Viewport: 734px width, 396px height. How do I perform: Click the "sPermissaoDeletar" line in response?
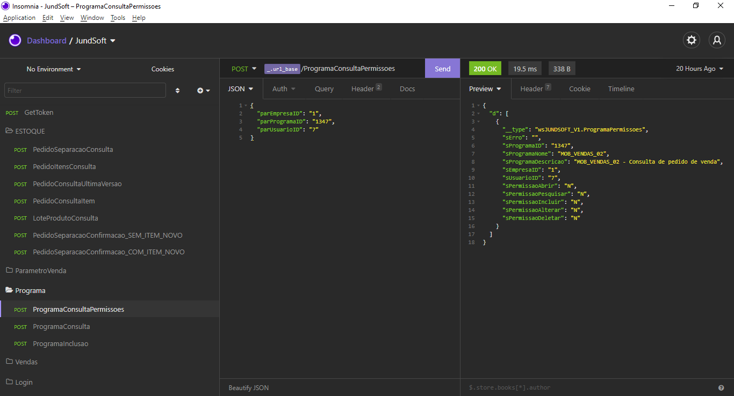pos(542,218)
